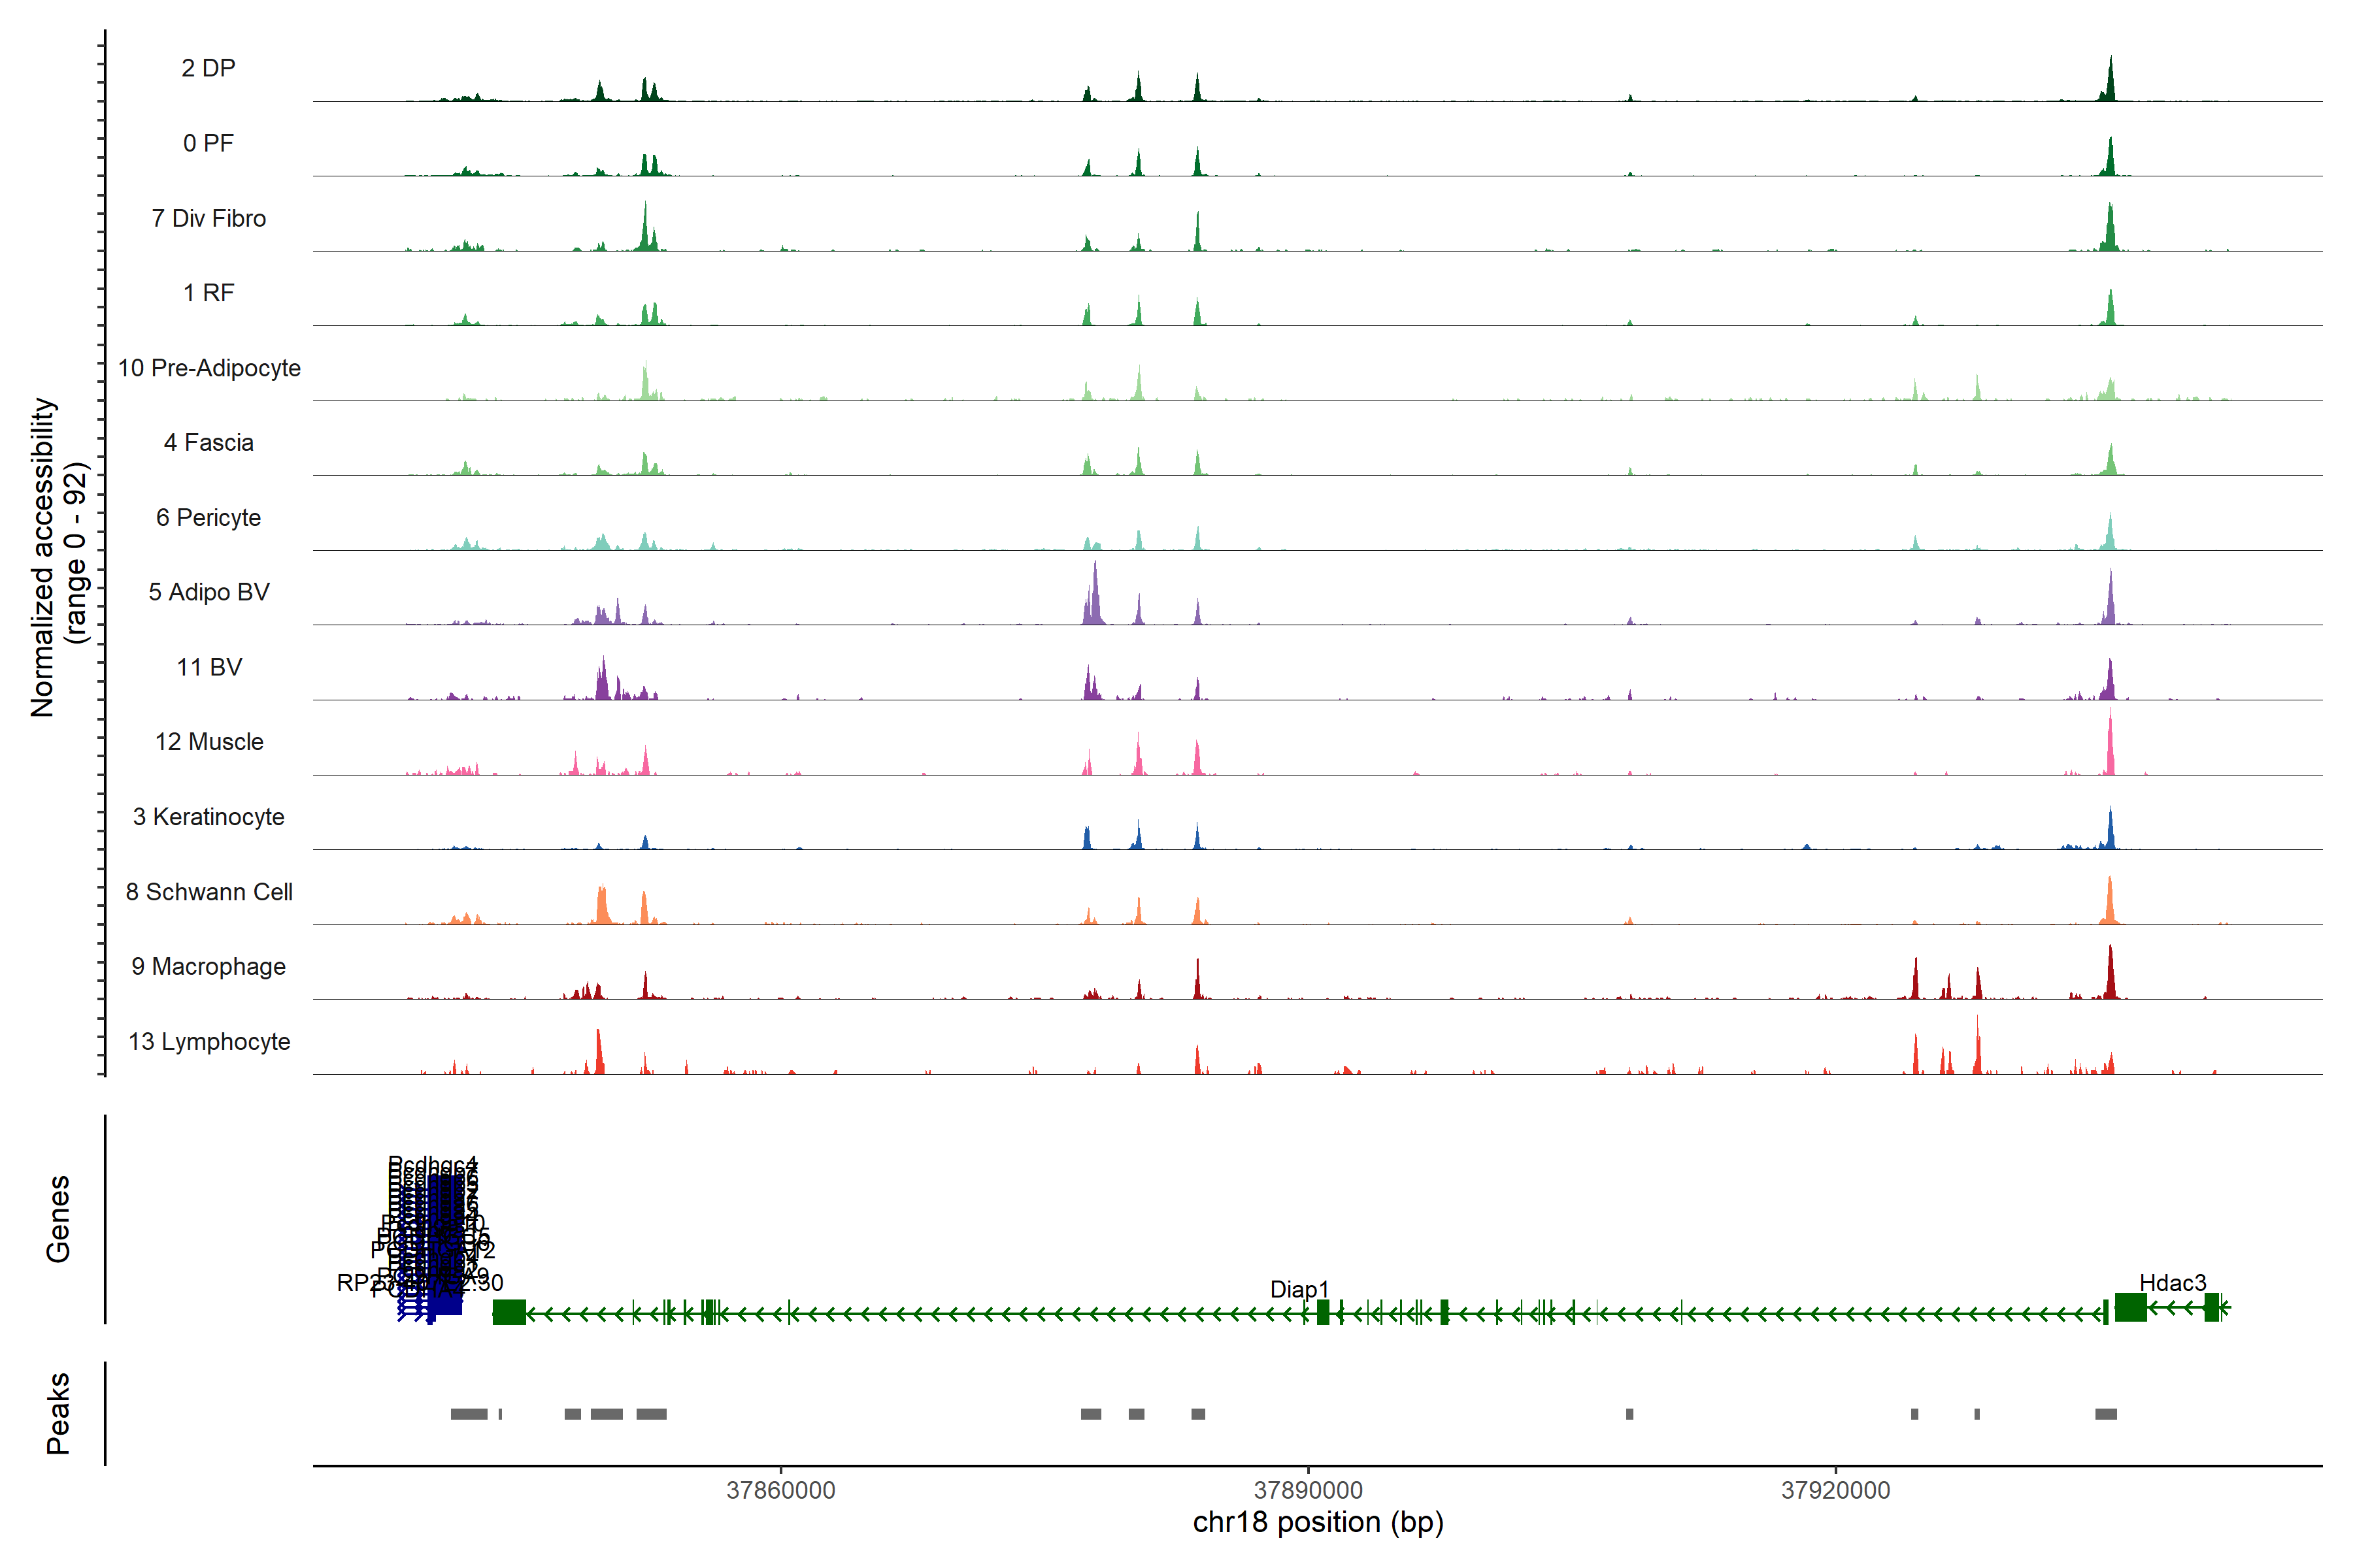Click the leftmost gray peak bar

click(468, 1414)
